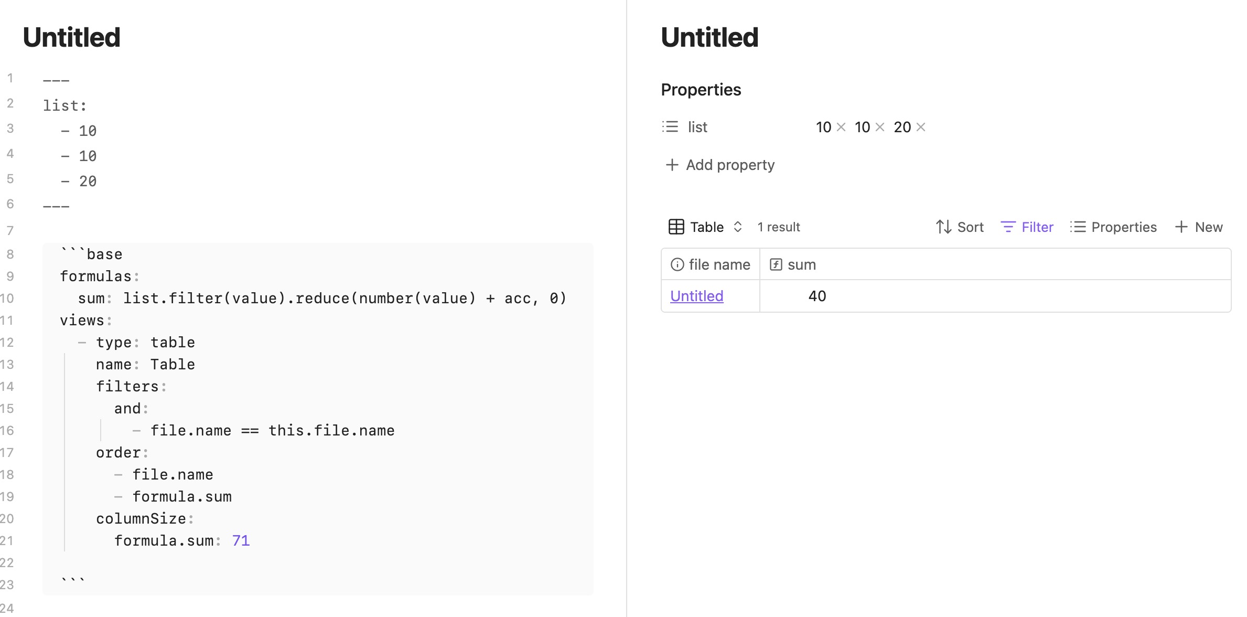The image size is (1247, 617).
Task: Click the sum cell showing 40
Action: [817, 296]
